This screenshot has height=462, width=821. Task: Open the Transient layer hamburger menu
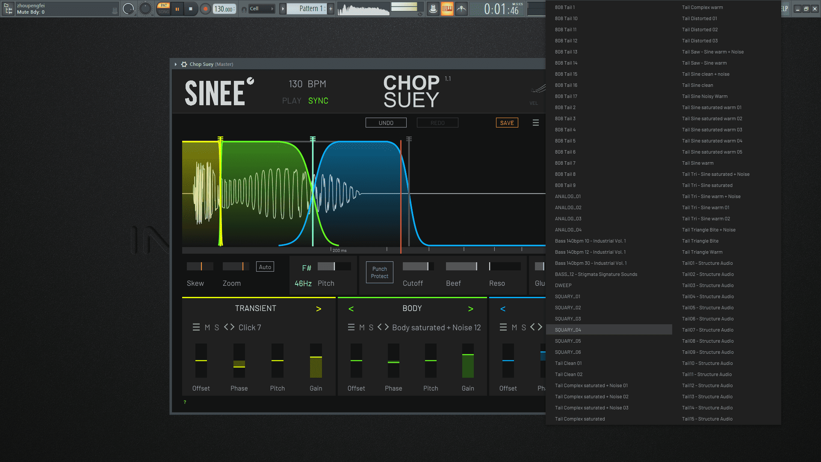[x=196, y=327]
